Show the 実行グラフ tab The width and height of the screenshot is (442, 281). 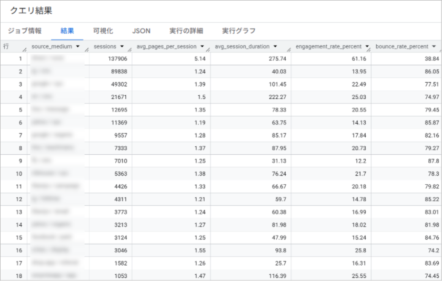(238, 31)
